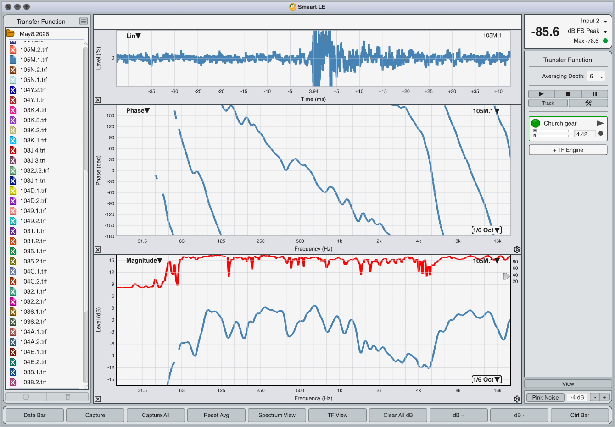
Task: Click the trace icon for 1035.1.trf
Action: coord(13,251)
